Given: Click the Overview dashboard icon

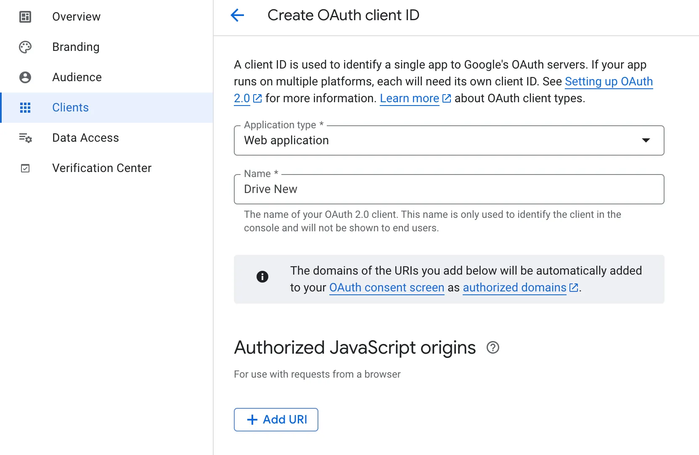Looking at the screenshot, I should click(x=25, y=17).
